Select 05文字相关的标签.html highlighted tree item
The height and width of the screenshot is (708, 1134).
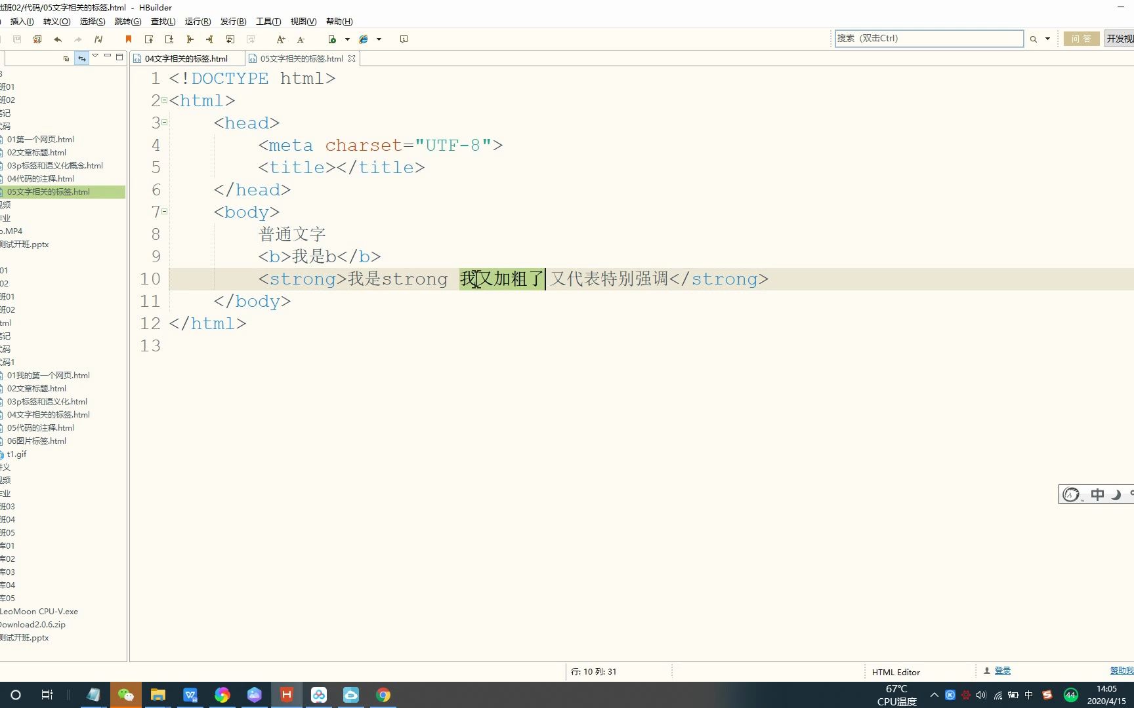pyautogui.click(x=62, y=192)
